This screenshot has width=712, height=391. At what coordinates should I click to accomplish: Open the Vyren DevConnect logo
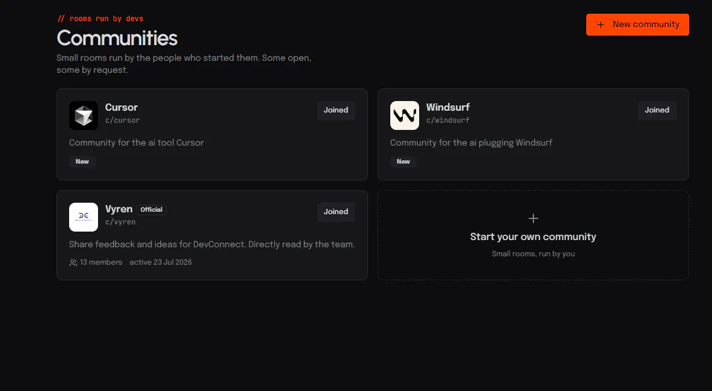click(84, 217)
